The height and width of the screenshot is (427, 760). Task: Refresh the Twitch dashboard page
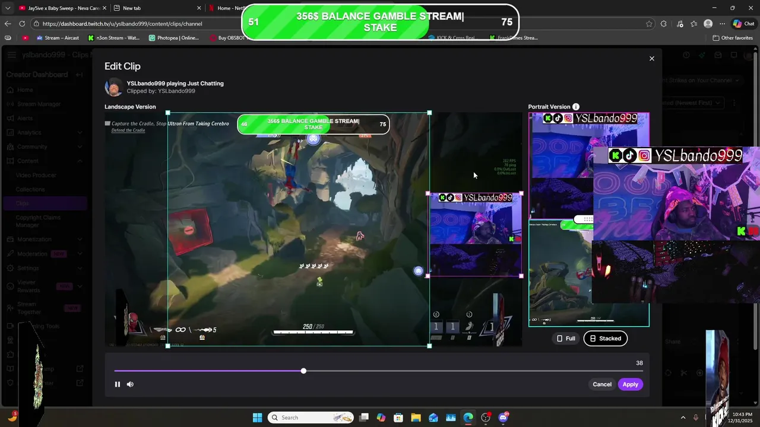22,24
